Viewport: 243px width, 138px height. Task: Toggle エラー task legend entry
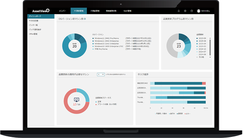[187, 114]
